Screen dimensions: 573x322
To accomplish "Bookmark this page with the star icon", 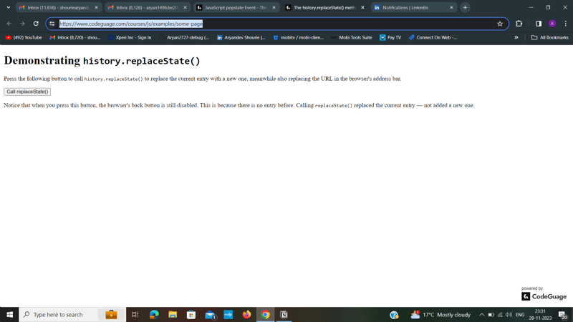I will click(x=500, y=24).
